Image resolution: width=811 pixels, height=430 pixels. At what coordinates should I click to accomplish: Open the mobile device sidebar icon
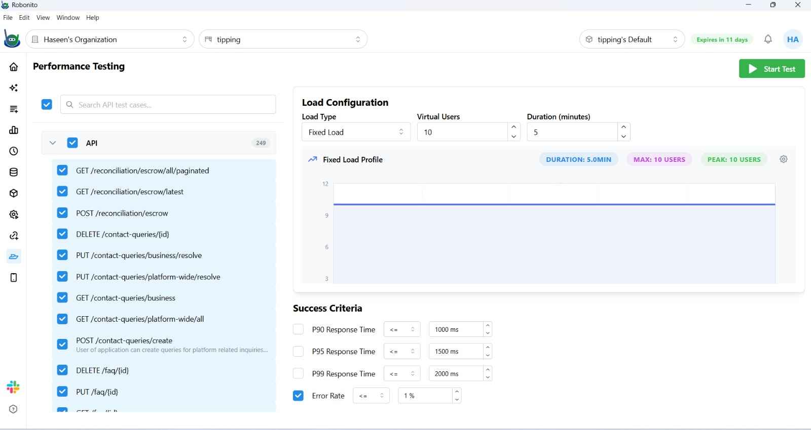click(14, 277)
